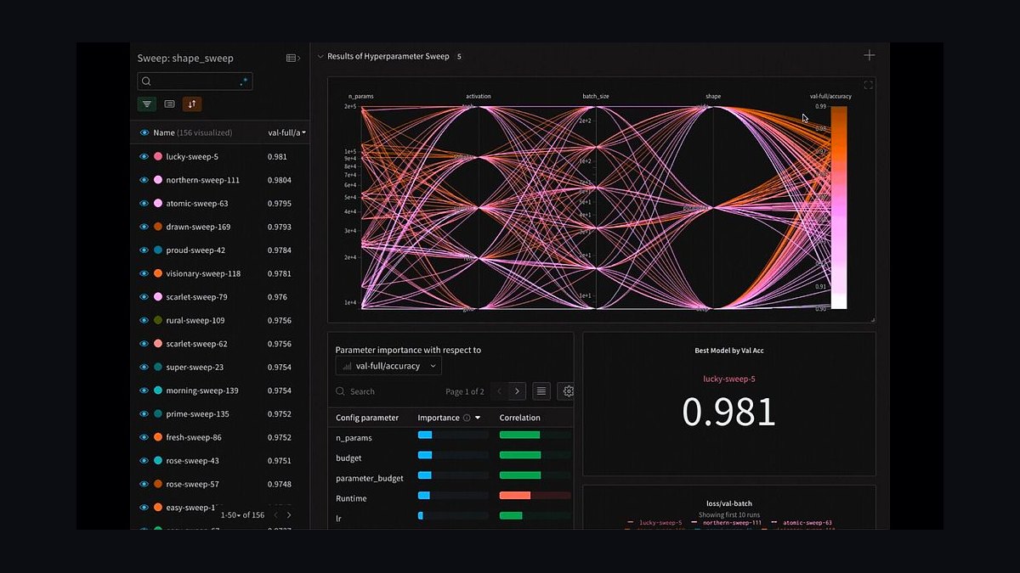The height and width of the screenshot is (573, 1020).
Task: Sort by Importance using the column arrow
Action: [478, 418]
